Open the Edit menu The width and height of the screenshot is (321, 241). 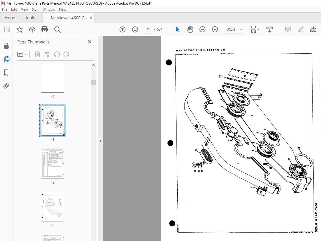click(14, 9)
